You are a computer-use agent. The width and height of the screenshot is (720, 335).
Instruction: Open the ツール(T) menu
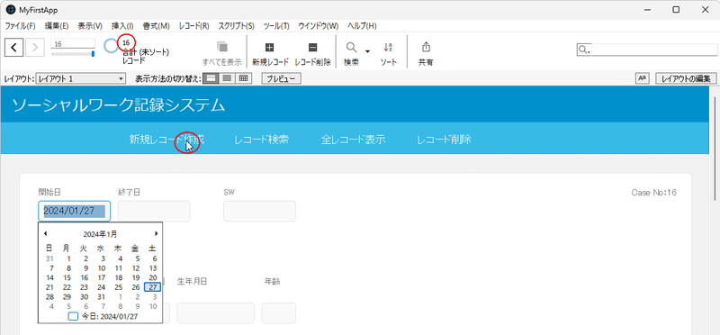pyautogui.click(x=276, y=26)
